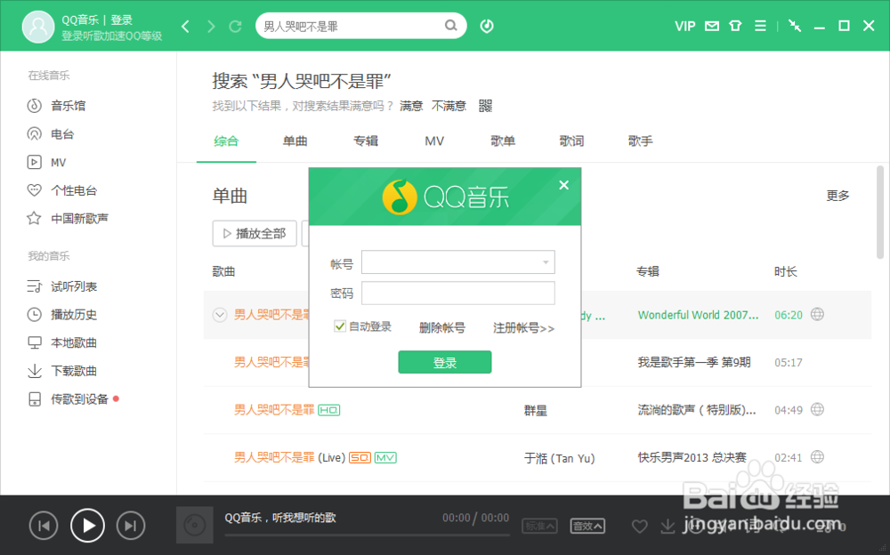Viewport: 890px width, 555px height.
Task: Open 电台 radio in the sidebar
Action: click(x=51, y=134)
